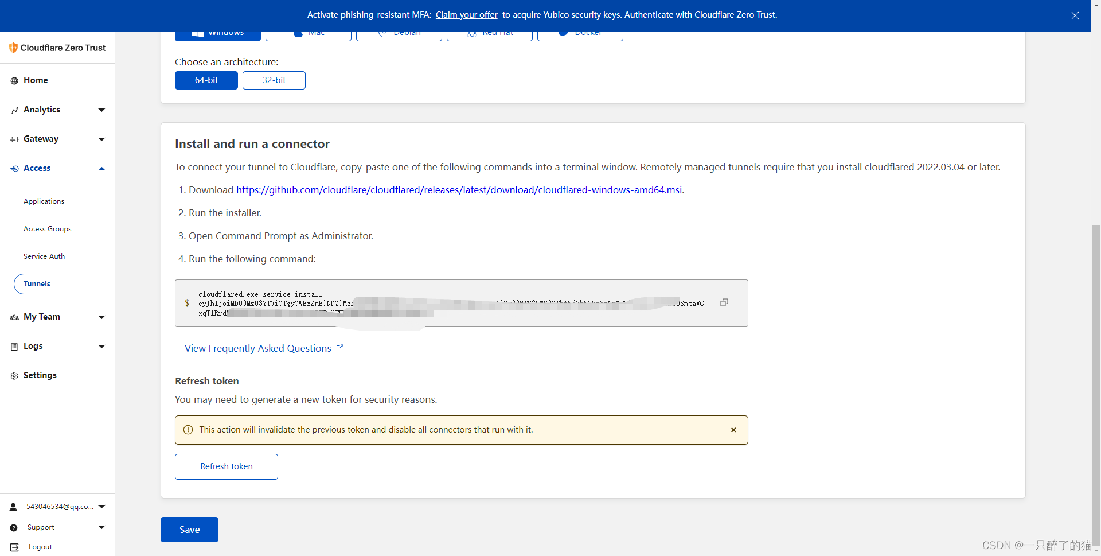Viewport: 1101px width, 556px height.
Task: Click the Save button
Action: click(189, 530)
